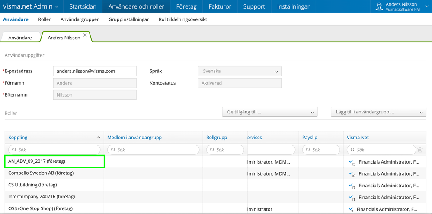Viewport: 432px width, 214px height.
Task: Select the Intercompany 240716 row
Action: click(42, 197)
